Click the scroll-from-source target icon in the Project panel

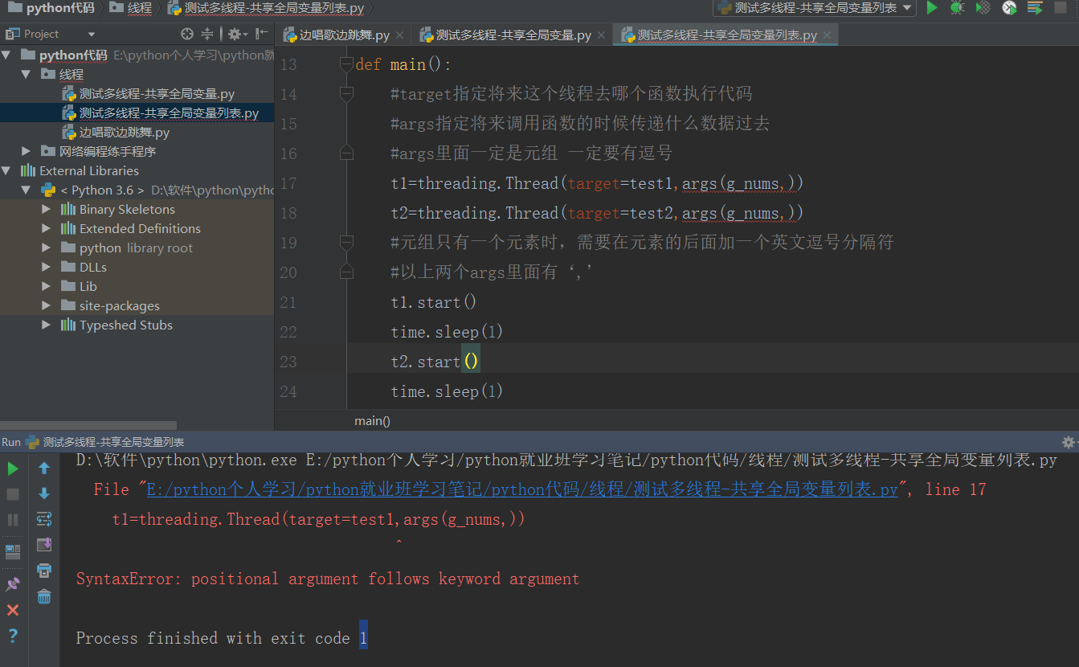(187, 34)
